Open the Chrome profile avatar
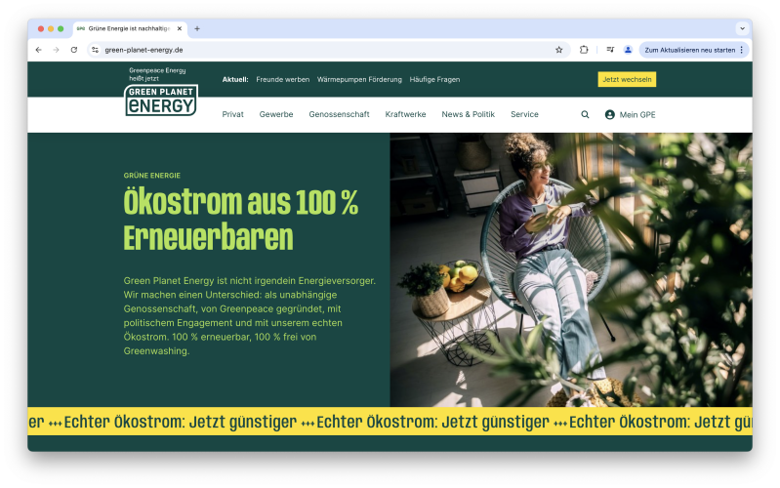Screen dimensions: 780x488 [x=629, y=50]
